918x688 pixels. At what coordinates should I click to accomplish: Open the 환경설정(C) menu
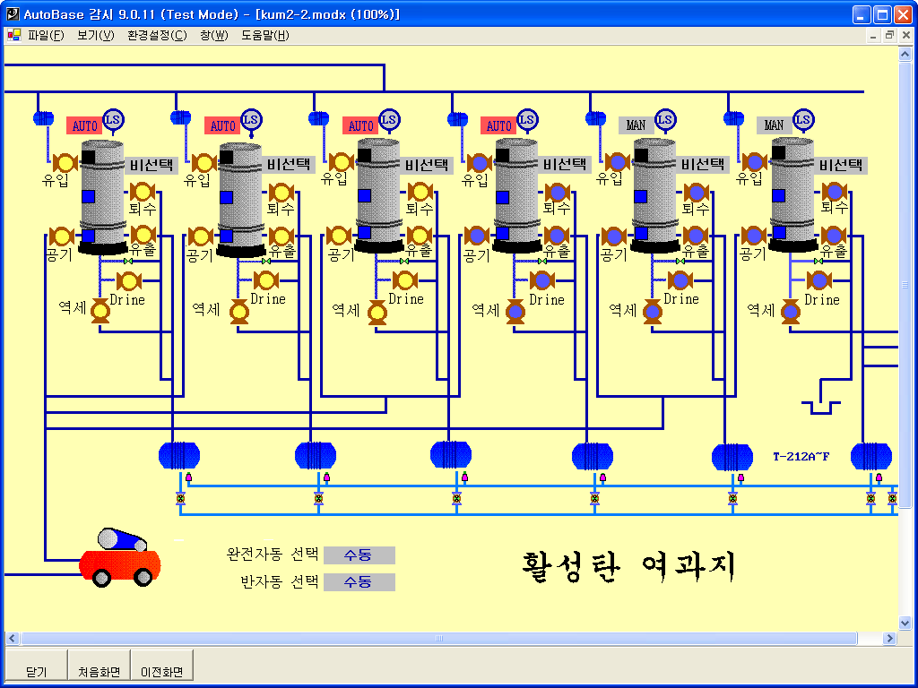(x=157, y=36)
